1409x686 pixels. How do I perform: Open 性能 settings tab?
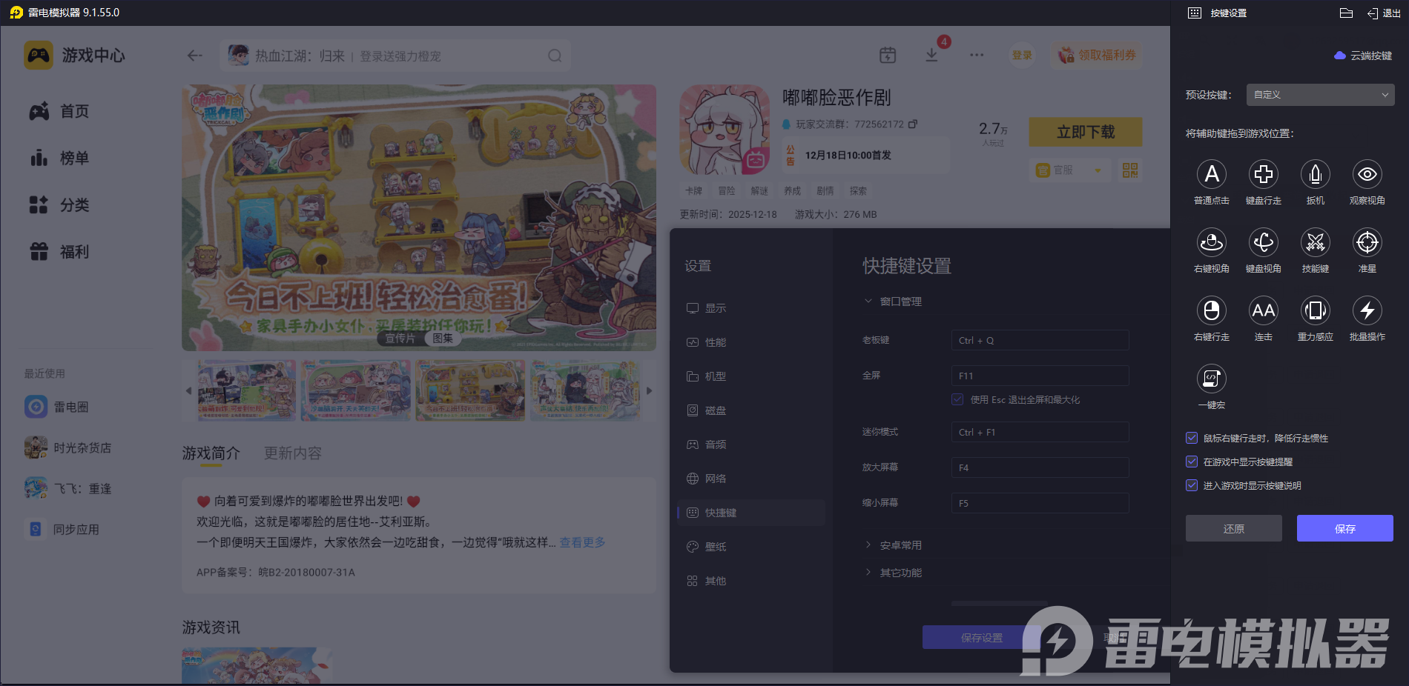pos(750,342)
